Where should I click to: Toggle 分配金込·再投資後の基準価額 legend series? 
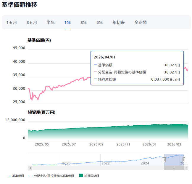(54, 176)
